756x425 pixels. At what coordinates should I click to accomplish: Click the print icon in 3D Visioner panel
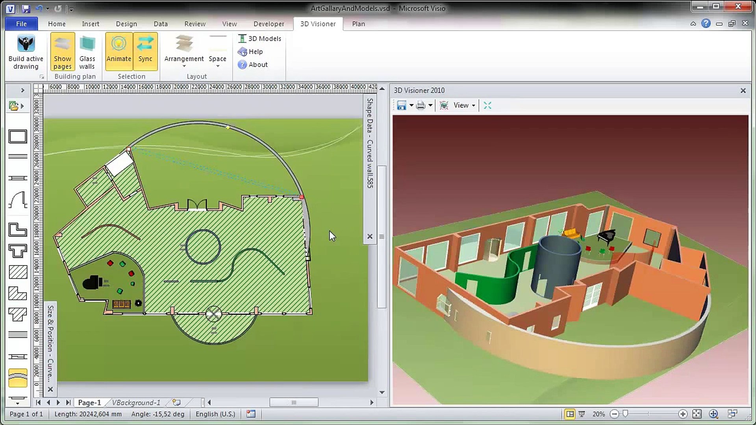pos(421,105)
